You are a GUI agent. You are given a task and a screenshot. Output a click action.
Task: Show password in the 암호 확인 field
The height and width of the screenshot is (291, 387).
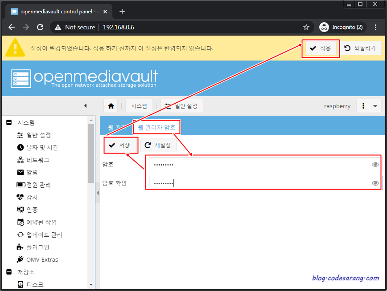[375, 183]
